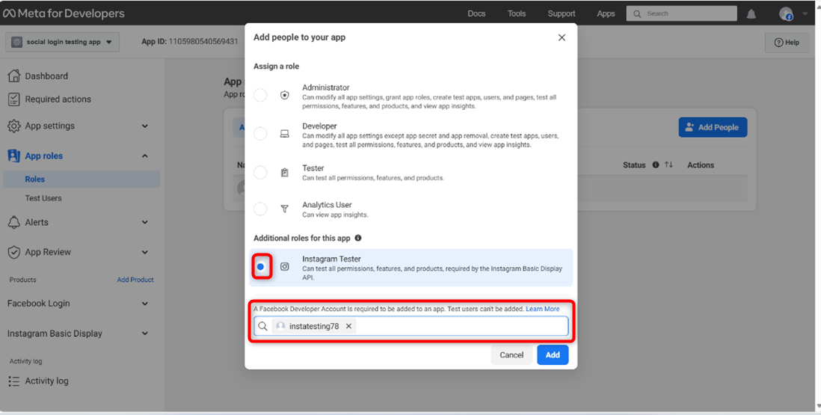Click the Instagram Tester camera icon
The image size is (821, 415).
click(x=284, y=267)
